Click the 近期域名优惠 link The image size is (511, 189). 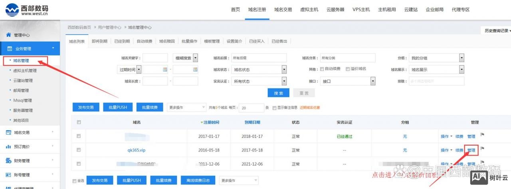(310, 108)
